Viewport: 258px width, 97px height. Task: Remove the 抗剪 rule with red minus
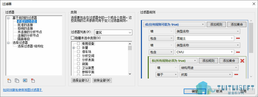(x=236, y=74)
